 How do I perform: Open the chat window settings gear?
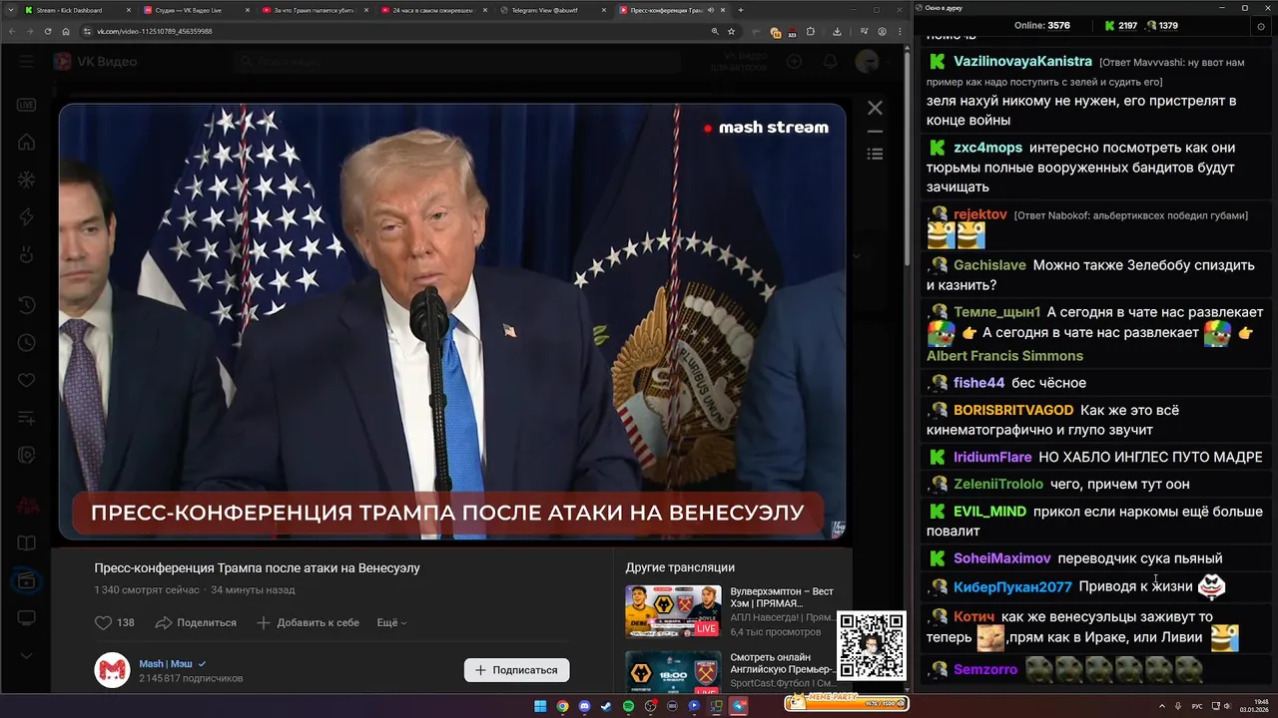pyautogui.click(x=1262, y=26)
